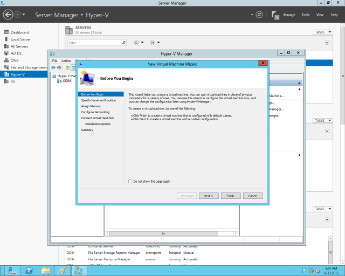Viewport: 345px width, 276px height.
Task: Select the 'File Server Storage Reports Manager' service row
Action: [132, 253]
